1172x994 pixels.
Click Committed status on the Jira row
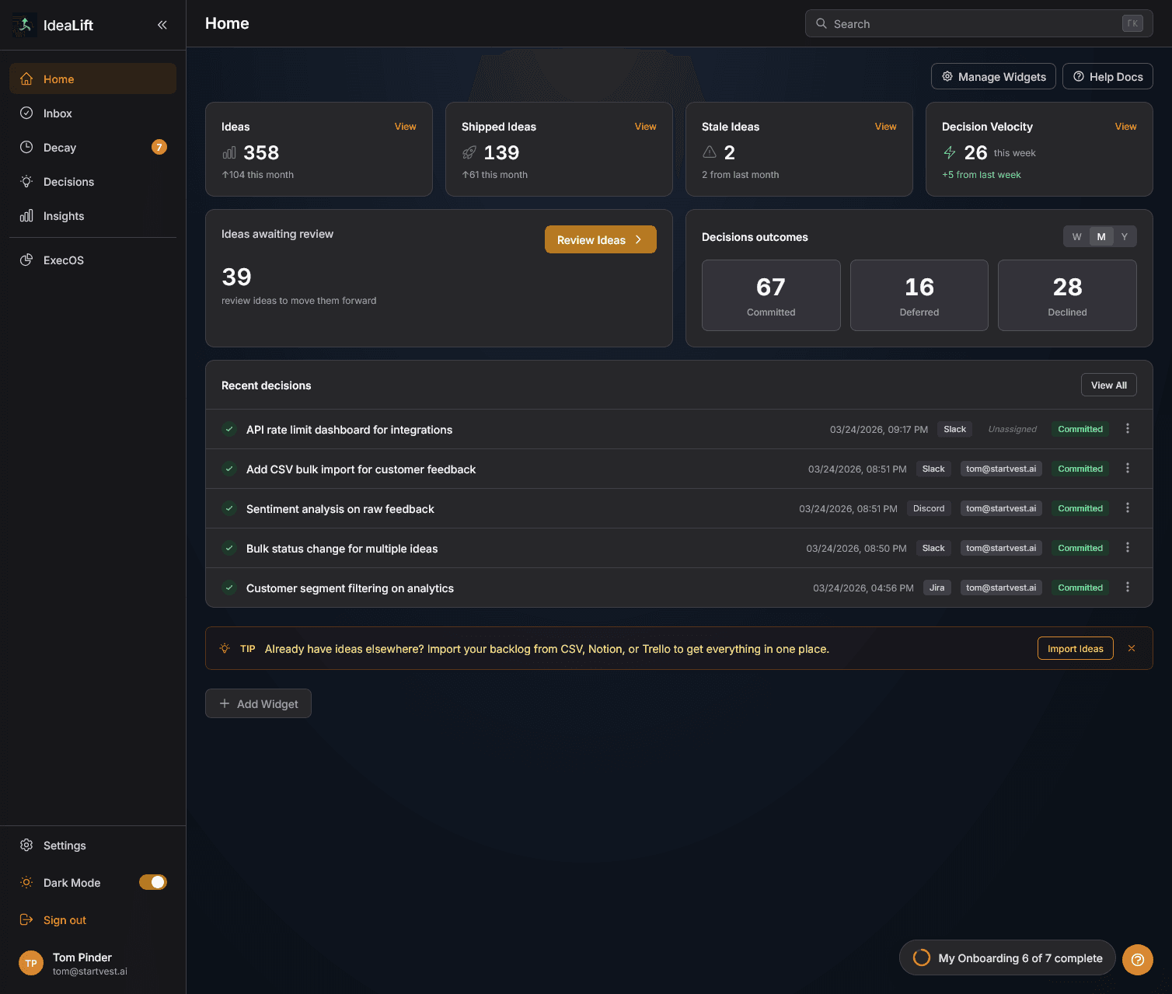coord(1080,588)
